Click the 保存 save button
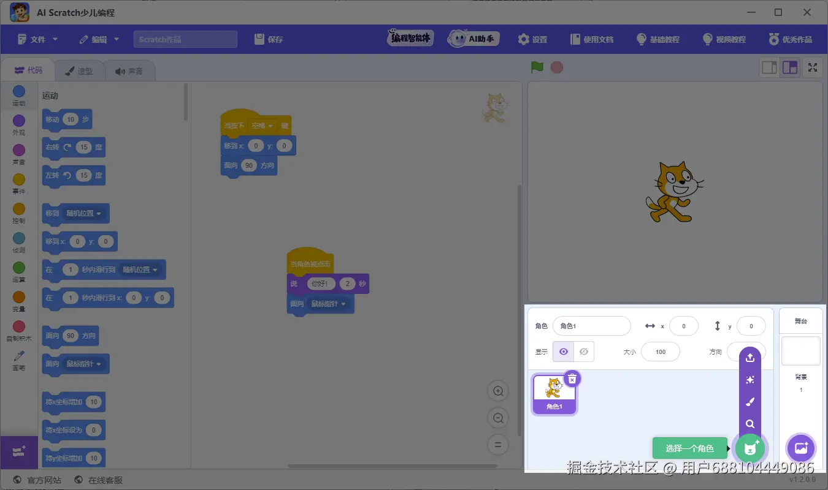828x490 pixels. coord(269,39)
